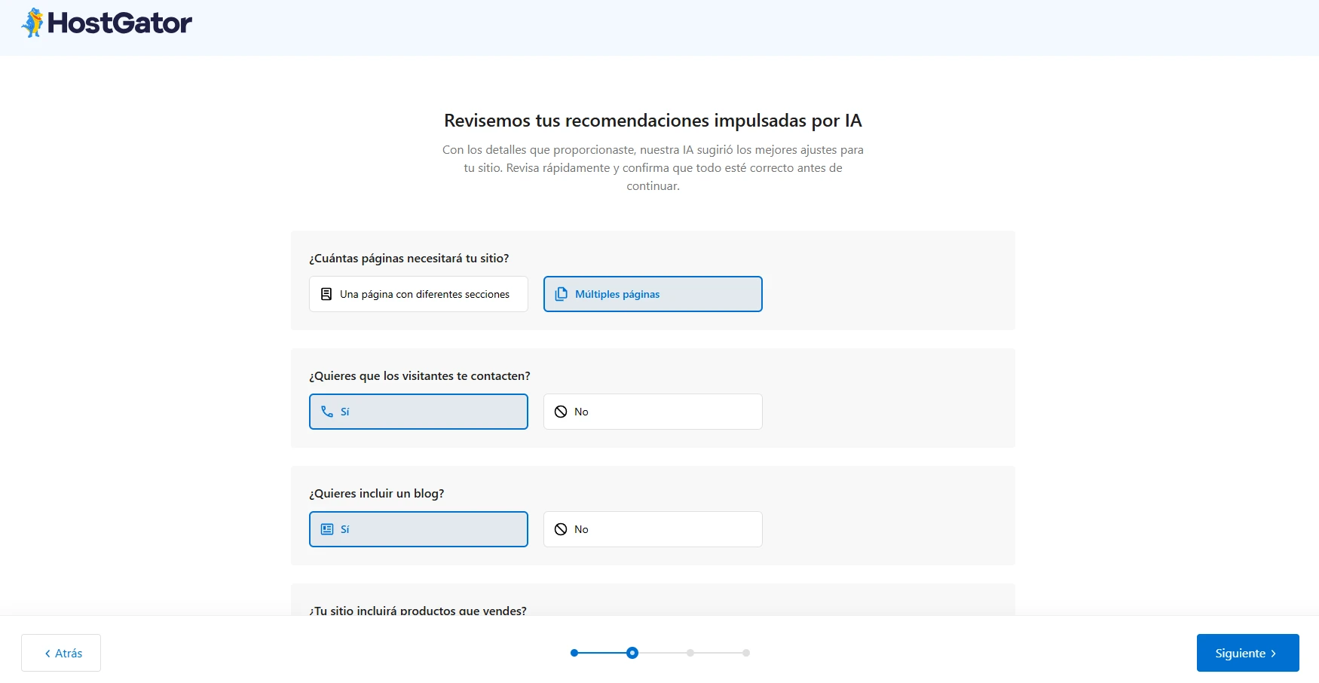Click the '¿Cuántas páginas necesitará tu sitio?' question

tap(409, 258)
